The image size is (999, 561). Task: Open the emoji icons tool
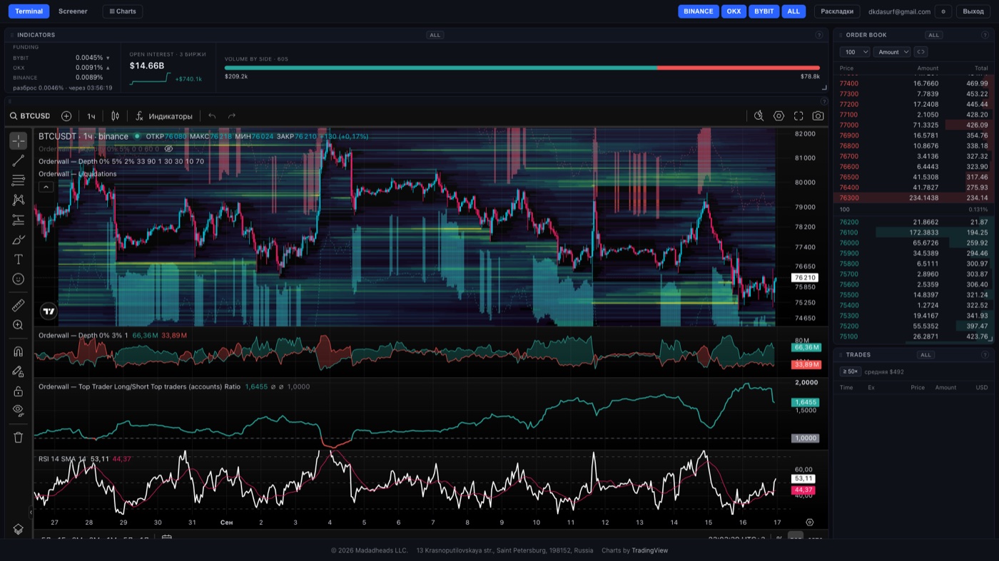click(19, 279)
